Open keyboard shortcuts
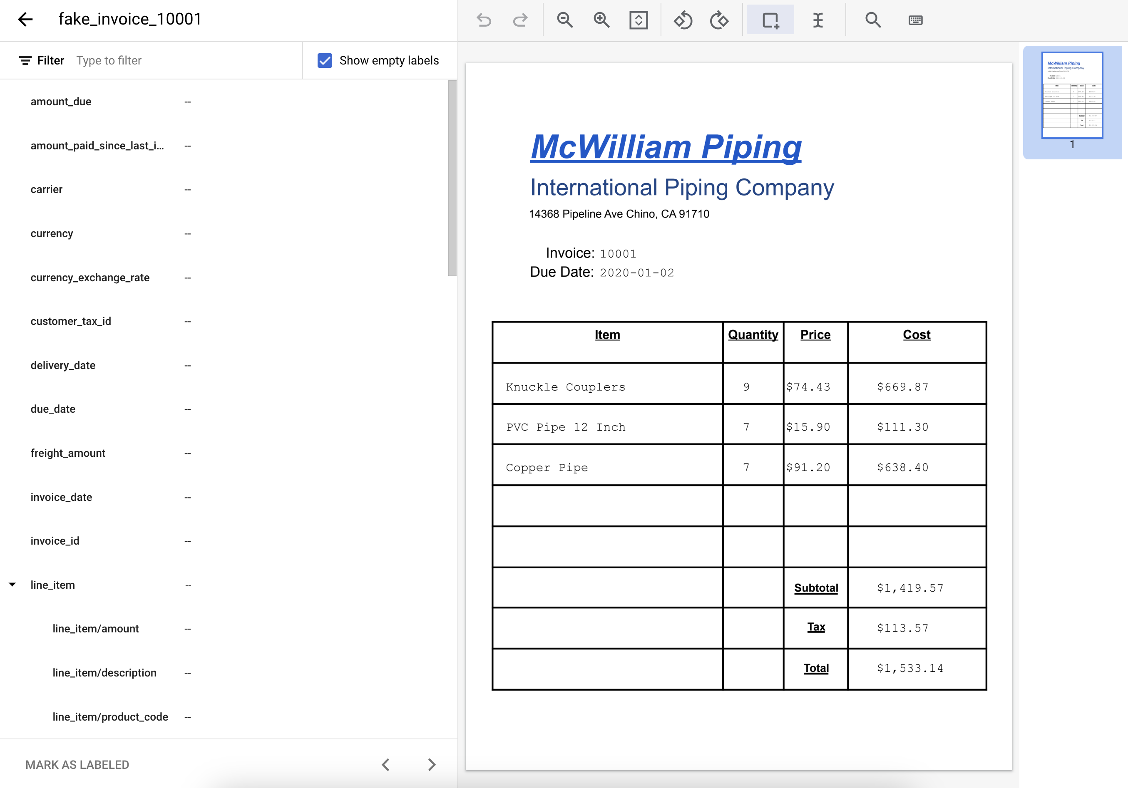 point(915,20)
